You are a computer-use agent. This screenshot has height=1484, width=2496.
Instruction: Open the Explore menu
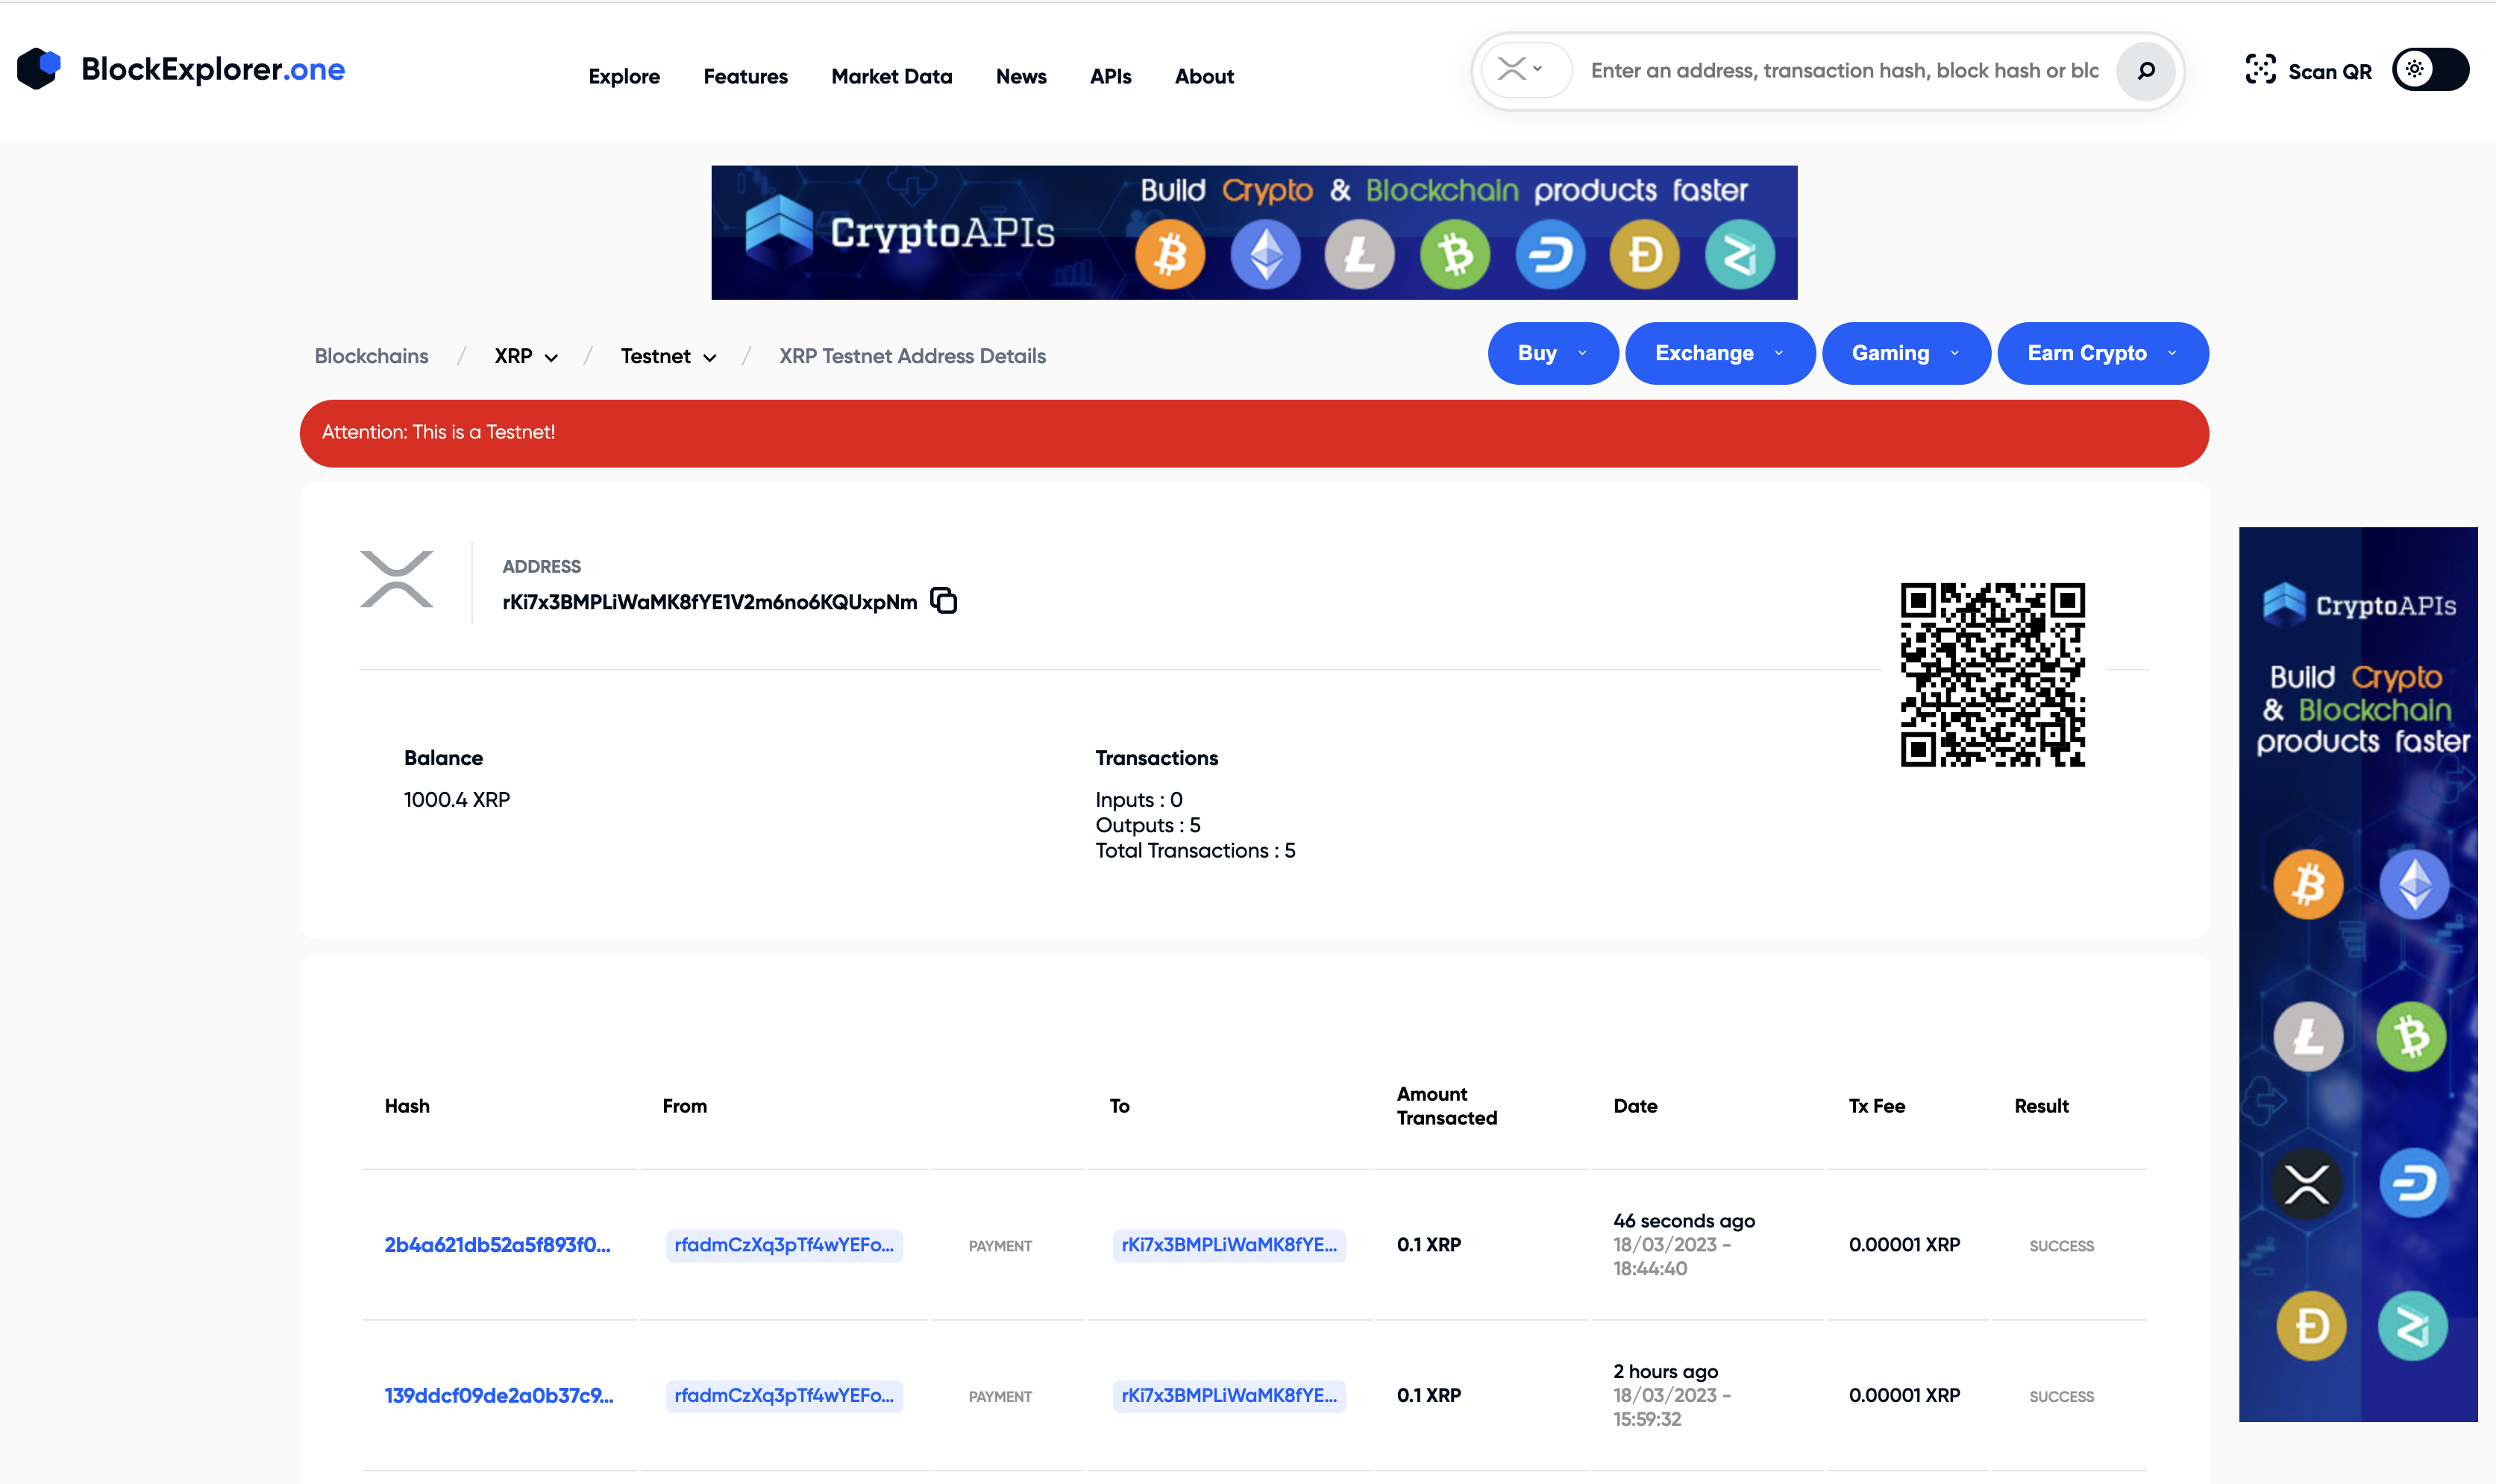[624, 77]
